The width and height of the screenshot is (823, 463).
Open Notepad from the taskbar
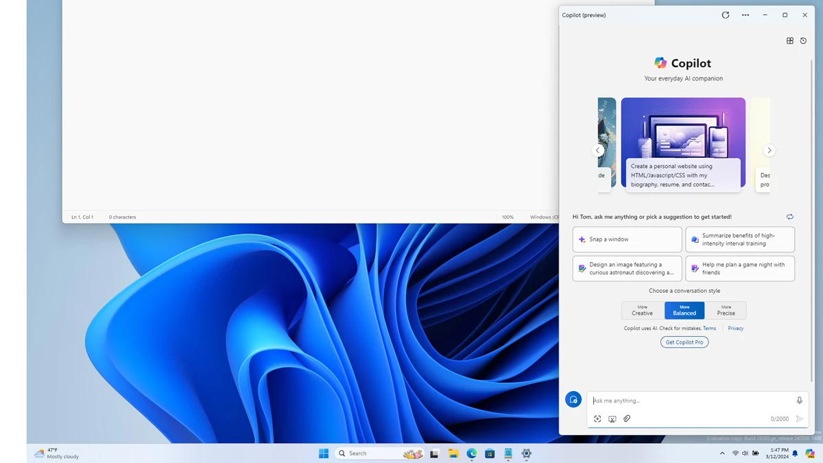[508, 453]
